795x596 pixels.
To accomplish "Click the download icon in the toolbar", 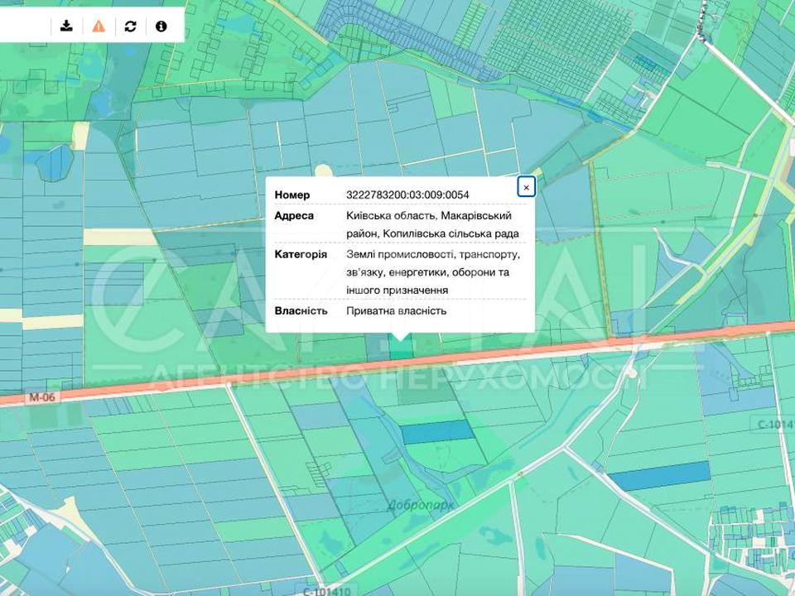I will [x=66, y=26].
